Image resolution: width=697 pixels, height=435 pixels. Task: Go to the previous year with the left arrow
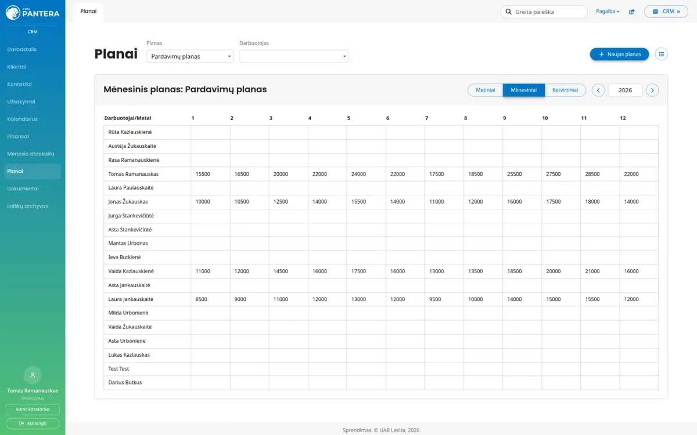tap(598, 90)
